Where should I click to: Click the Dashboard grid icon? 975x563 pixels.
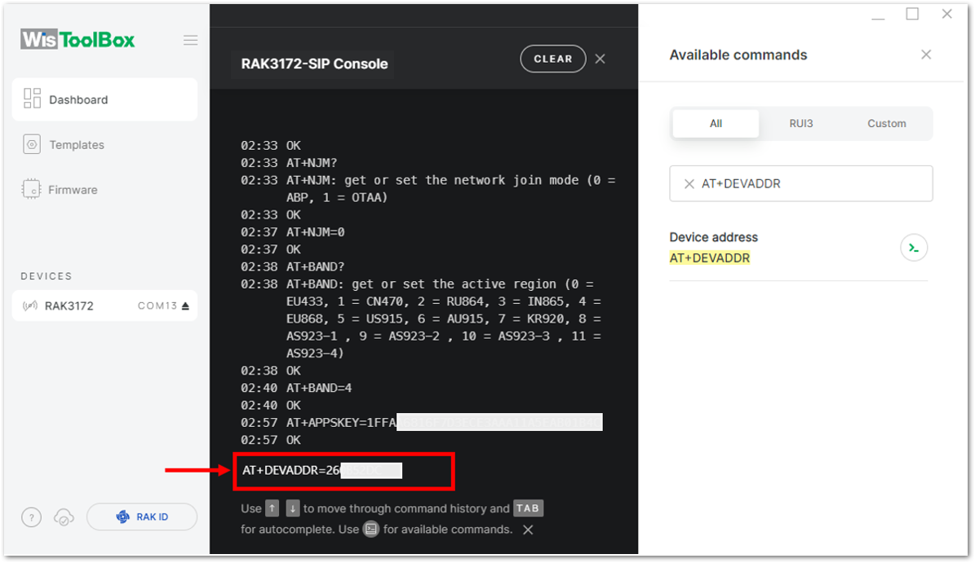pos(32,99)
